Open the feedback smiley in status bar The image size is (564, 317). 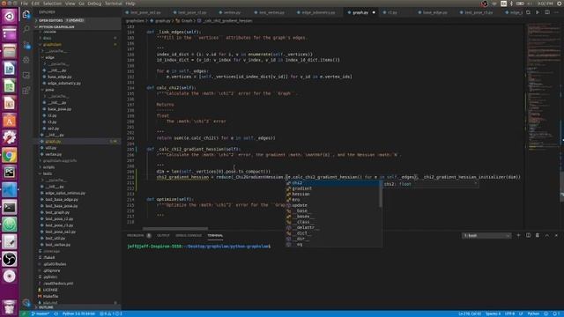point(546,313)
